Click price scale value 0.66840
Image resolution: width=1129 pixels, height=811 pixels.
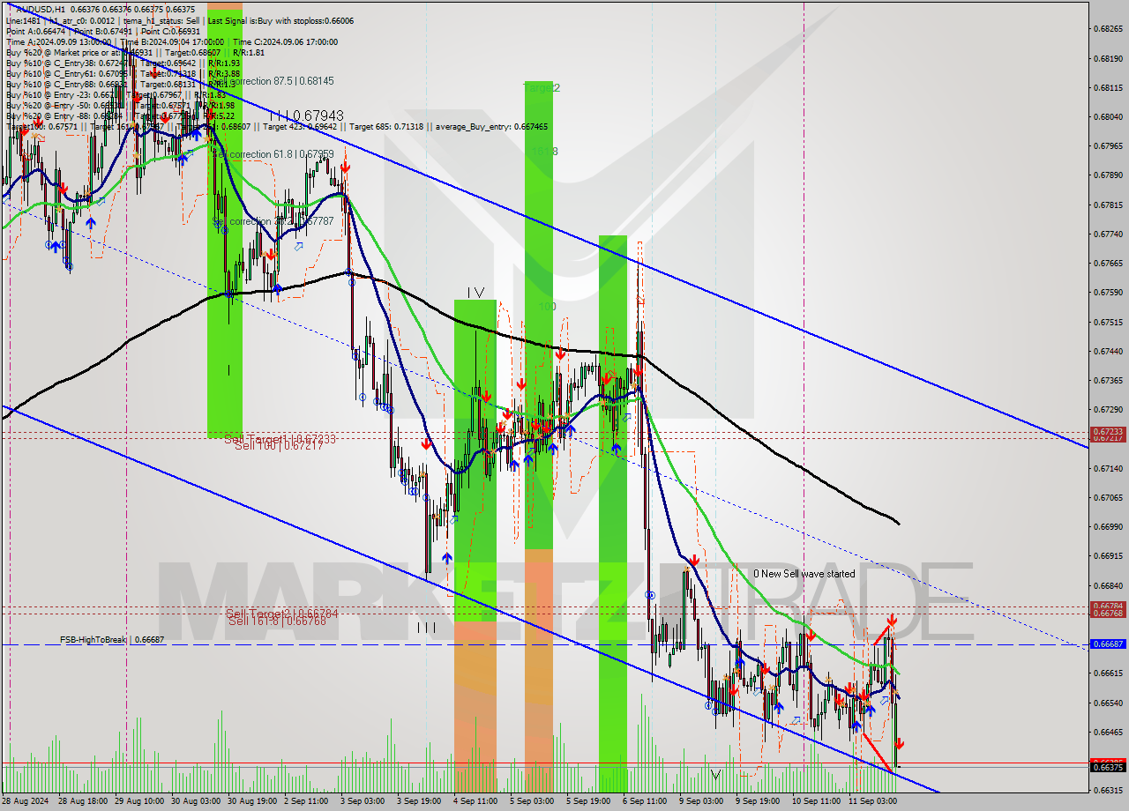pyautogui.click(x=1109, y=585)
